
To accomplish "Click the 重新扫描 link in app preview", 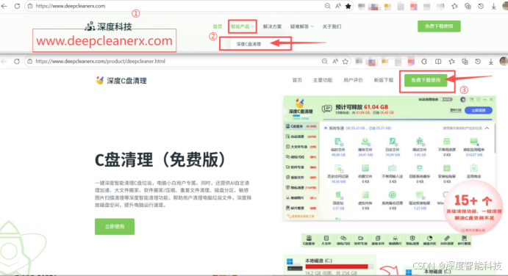I will coord(456,110).
